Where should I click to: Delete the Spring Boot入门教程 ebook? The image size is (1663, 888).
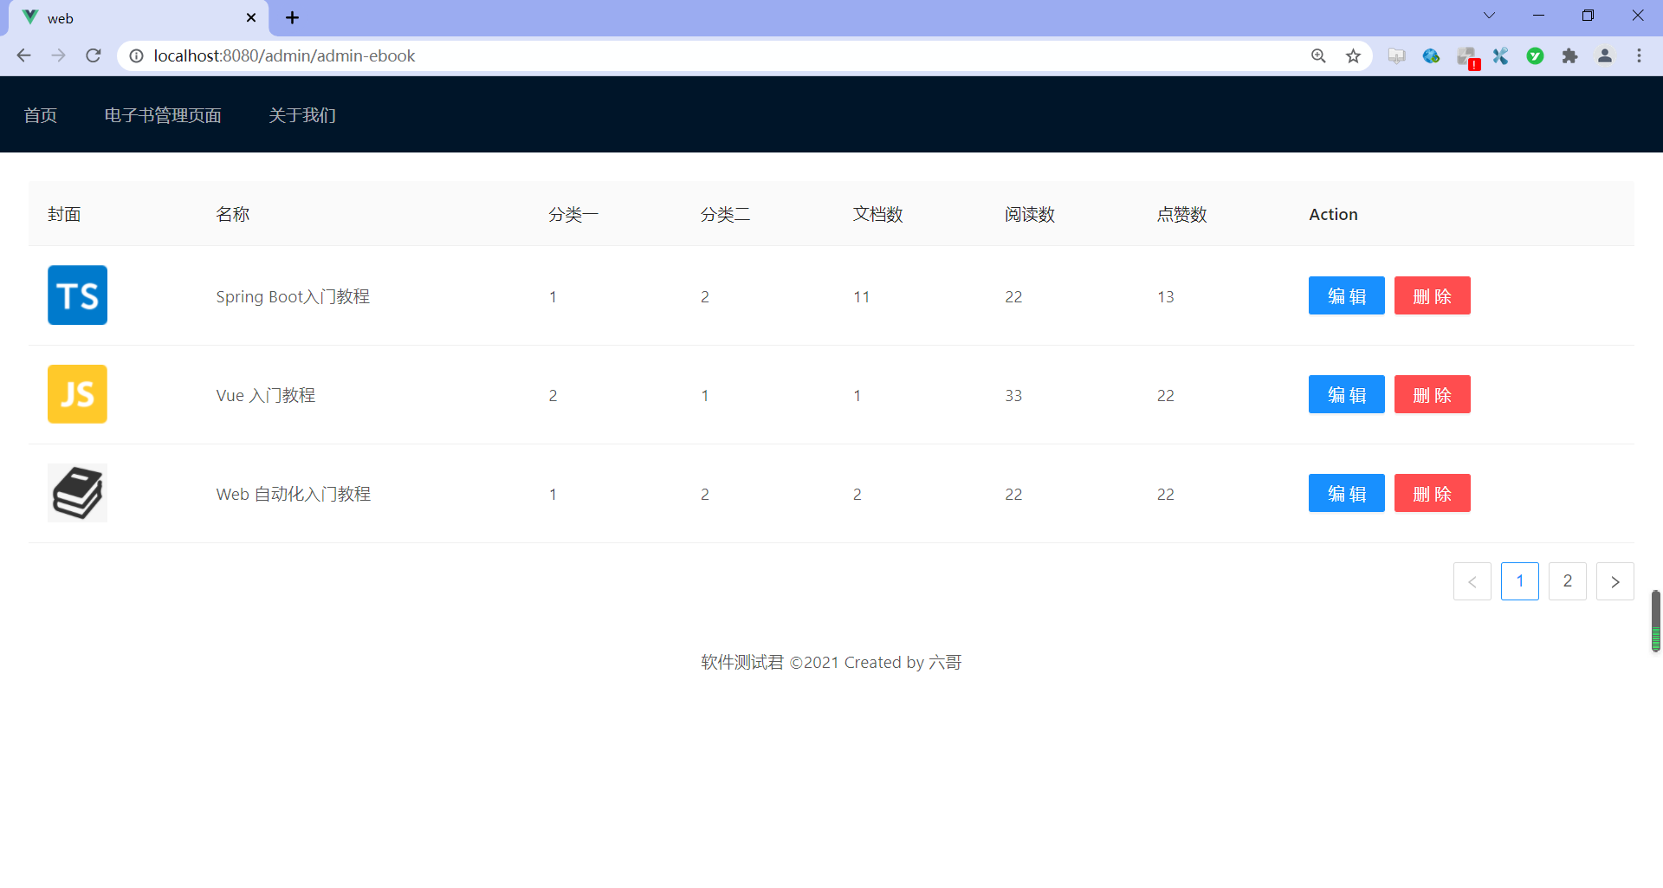pos(1432,295)
